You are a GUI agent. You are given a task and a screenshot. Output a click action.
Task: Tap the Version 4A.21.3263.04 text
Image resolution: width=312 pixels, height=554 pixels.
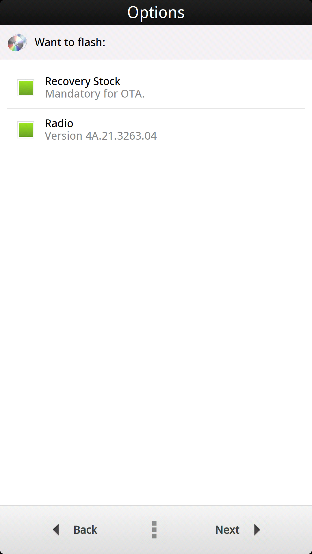coord(101,136)
